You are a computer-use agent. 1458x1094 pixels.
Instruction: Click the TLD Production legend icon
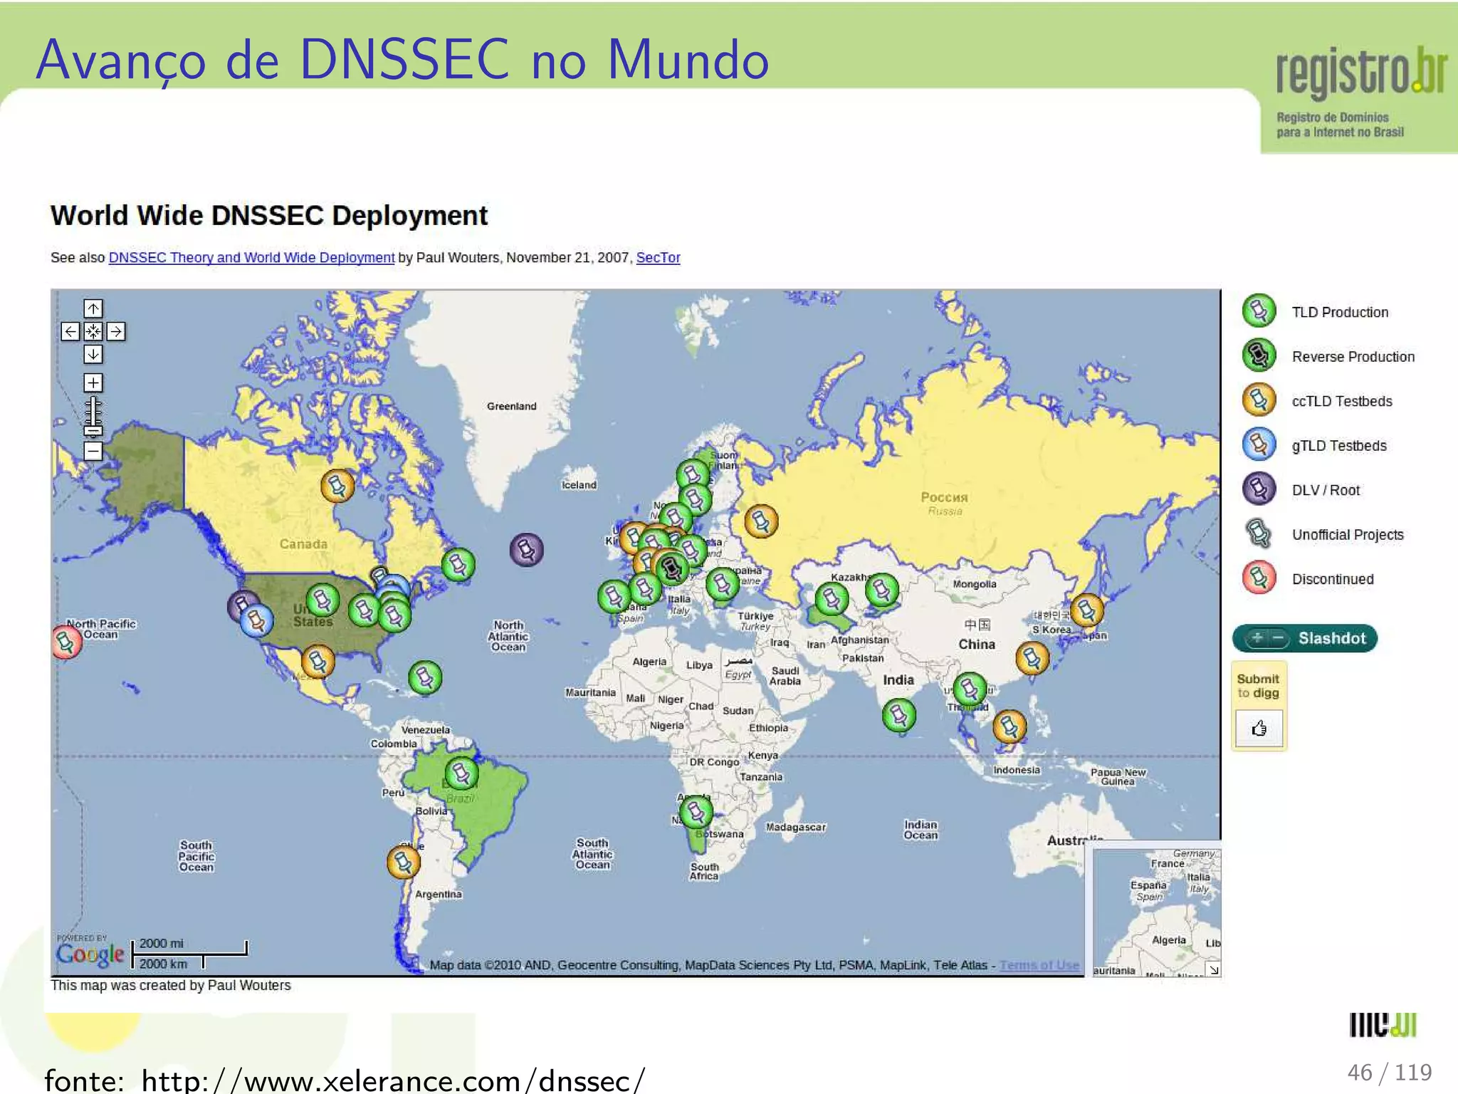point(1259,311)
